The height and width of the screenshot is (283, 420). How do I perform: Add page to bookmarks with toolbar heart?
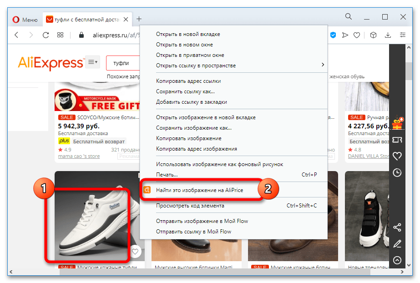click(358, 35)
